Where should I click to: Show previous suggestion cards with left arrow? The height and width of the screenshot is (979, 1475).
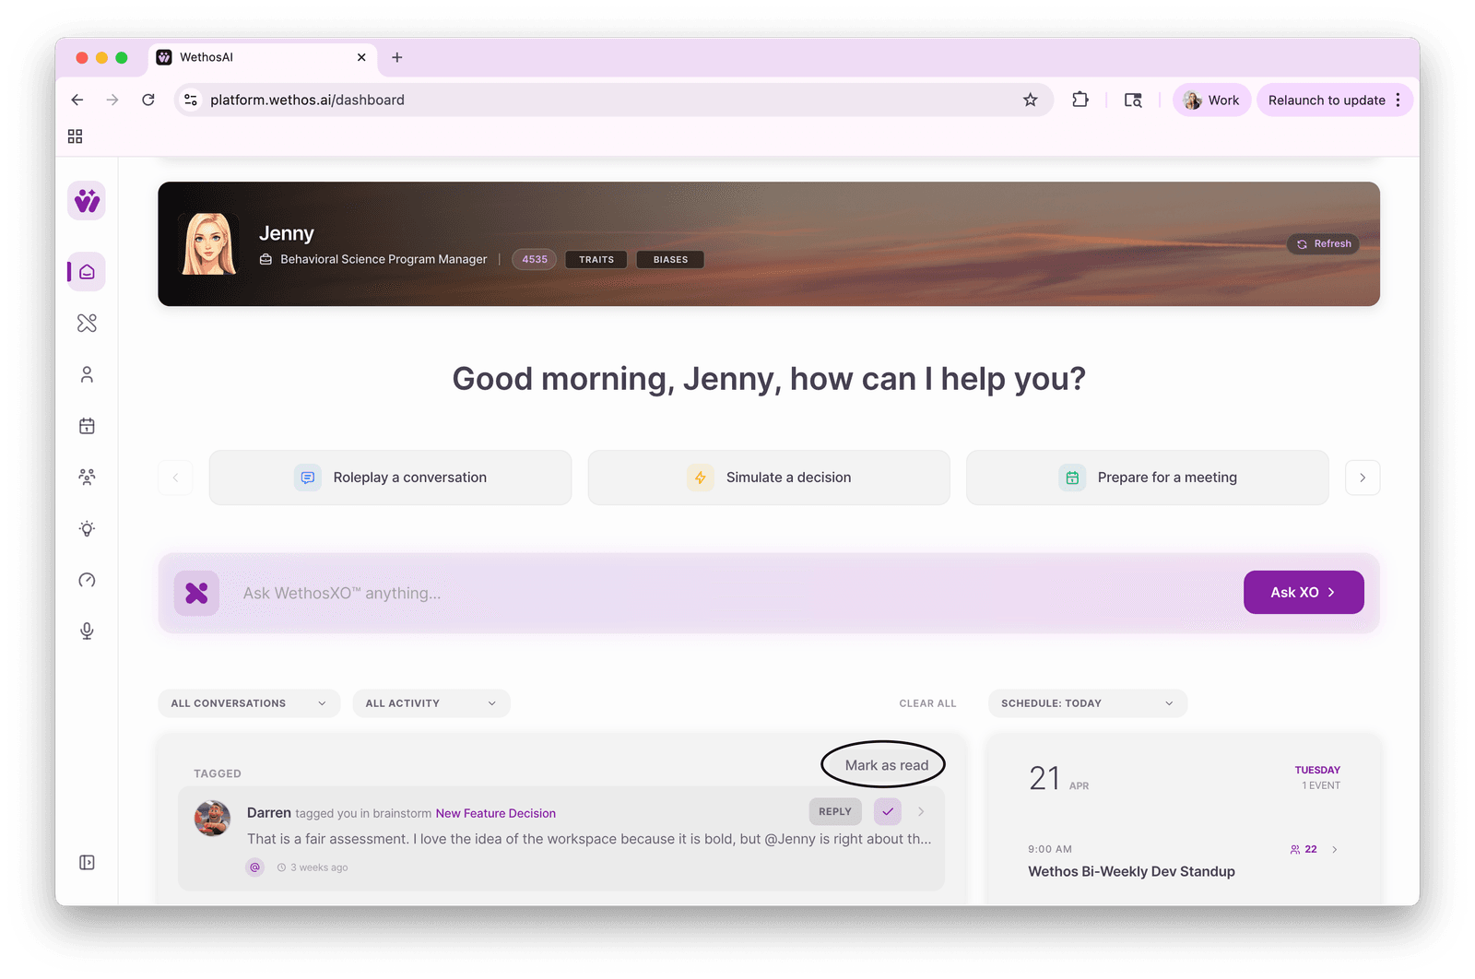coord(175,478)
